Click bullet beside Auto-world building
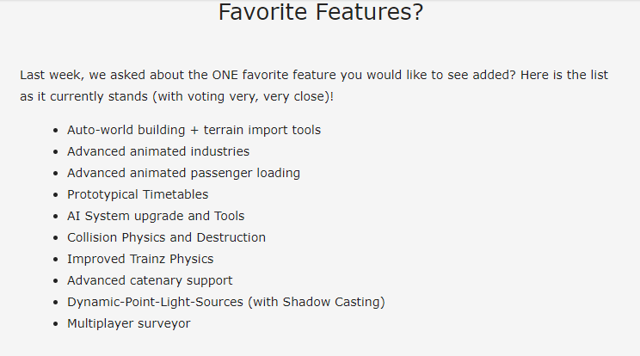 pos(56,131)
